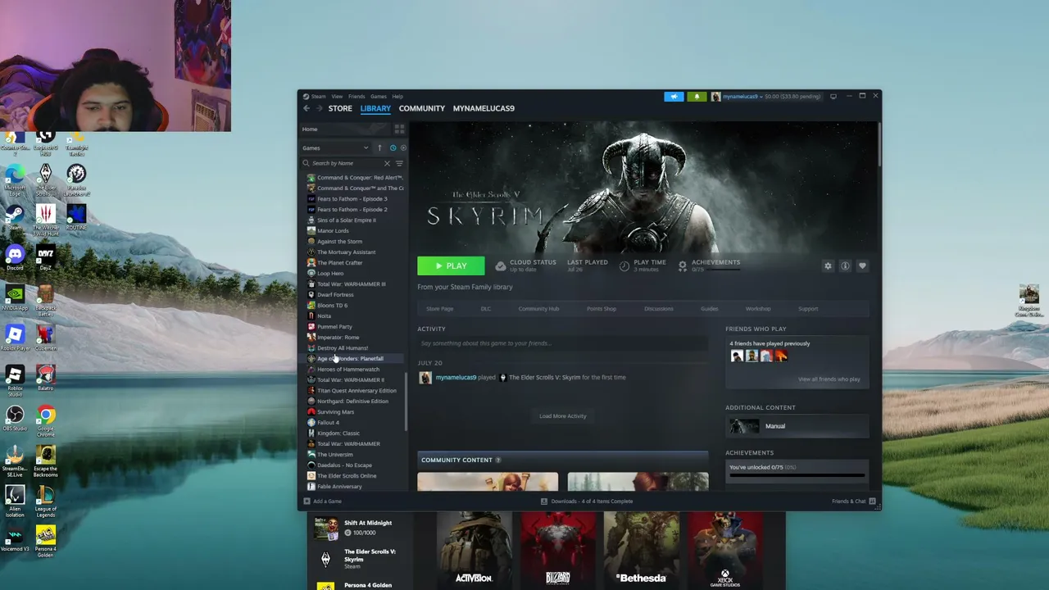The width and height of the screenshot is (1049, 590).
Task: Open the Steam announcements megaphone button
Action: tap(674, 97)
